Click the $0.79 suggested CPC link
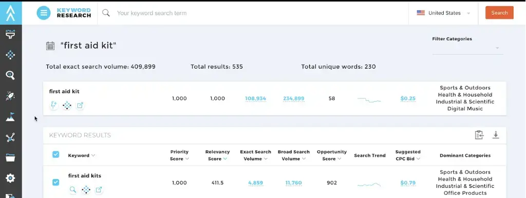526x198 pixels. (408, 183)
